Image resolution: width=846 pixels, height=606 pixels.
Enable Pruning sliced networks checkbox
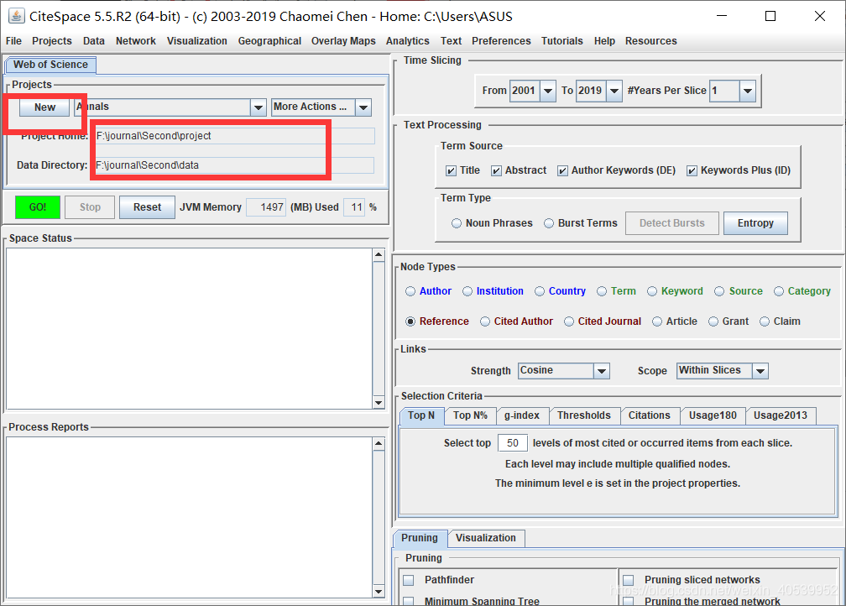pyautogui.click(x=629, y=580)
